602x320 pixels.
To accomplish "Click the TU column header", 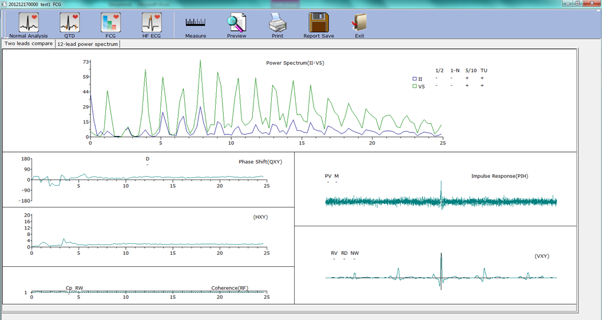I will (484, 70).
